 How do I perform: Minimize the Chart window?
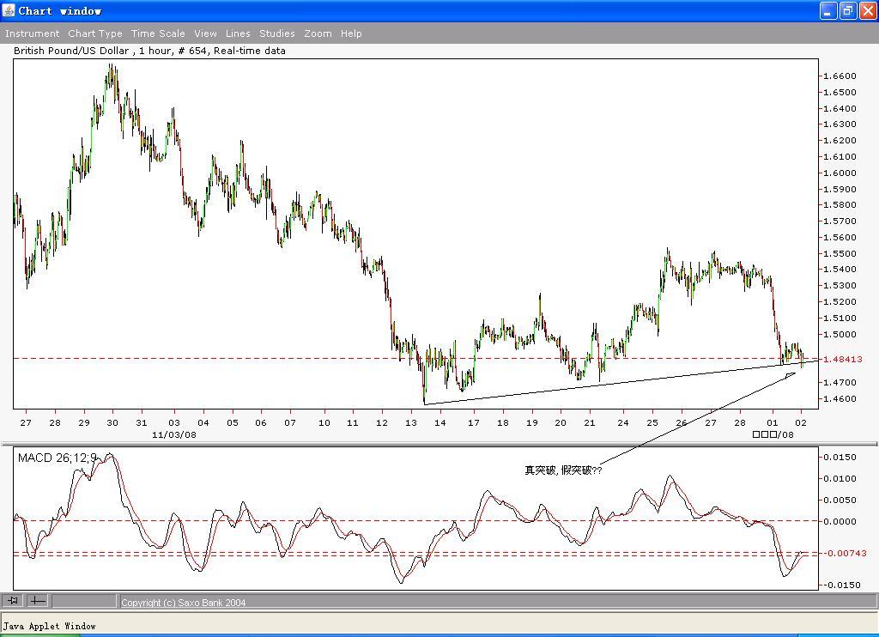click(x=828, y=10)
